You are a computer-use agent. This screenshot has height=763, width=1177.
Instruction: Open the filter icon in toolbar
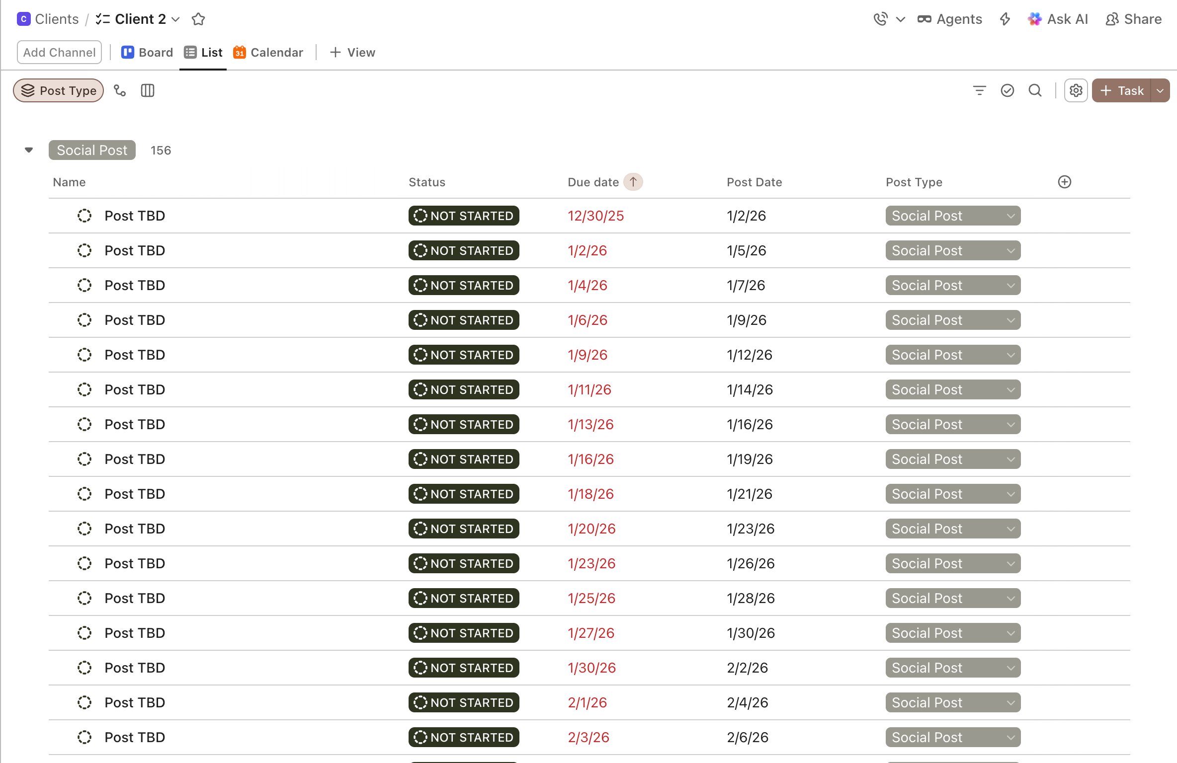pos(979,90)
